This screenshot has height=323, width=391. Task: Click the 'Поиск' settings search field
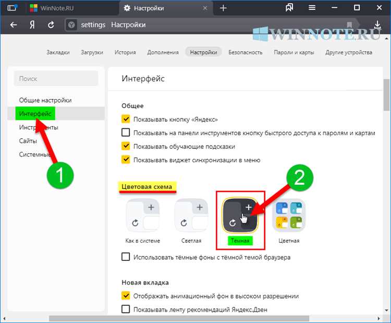coord(56,78)
